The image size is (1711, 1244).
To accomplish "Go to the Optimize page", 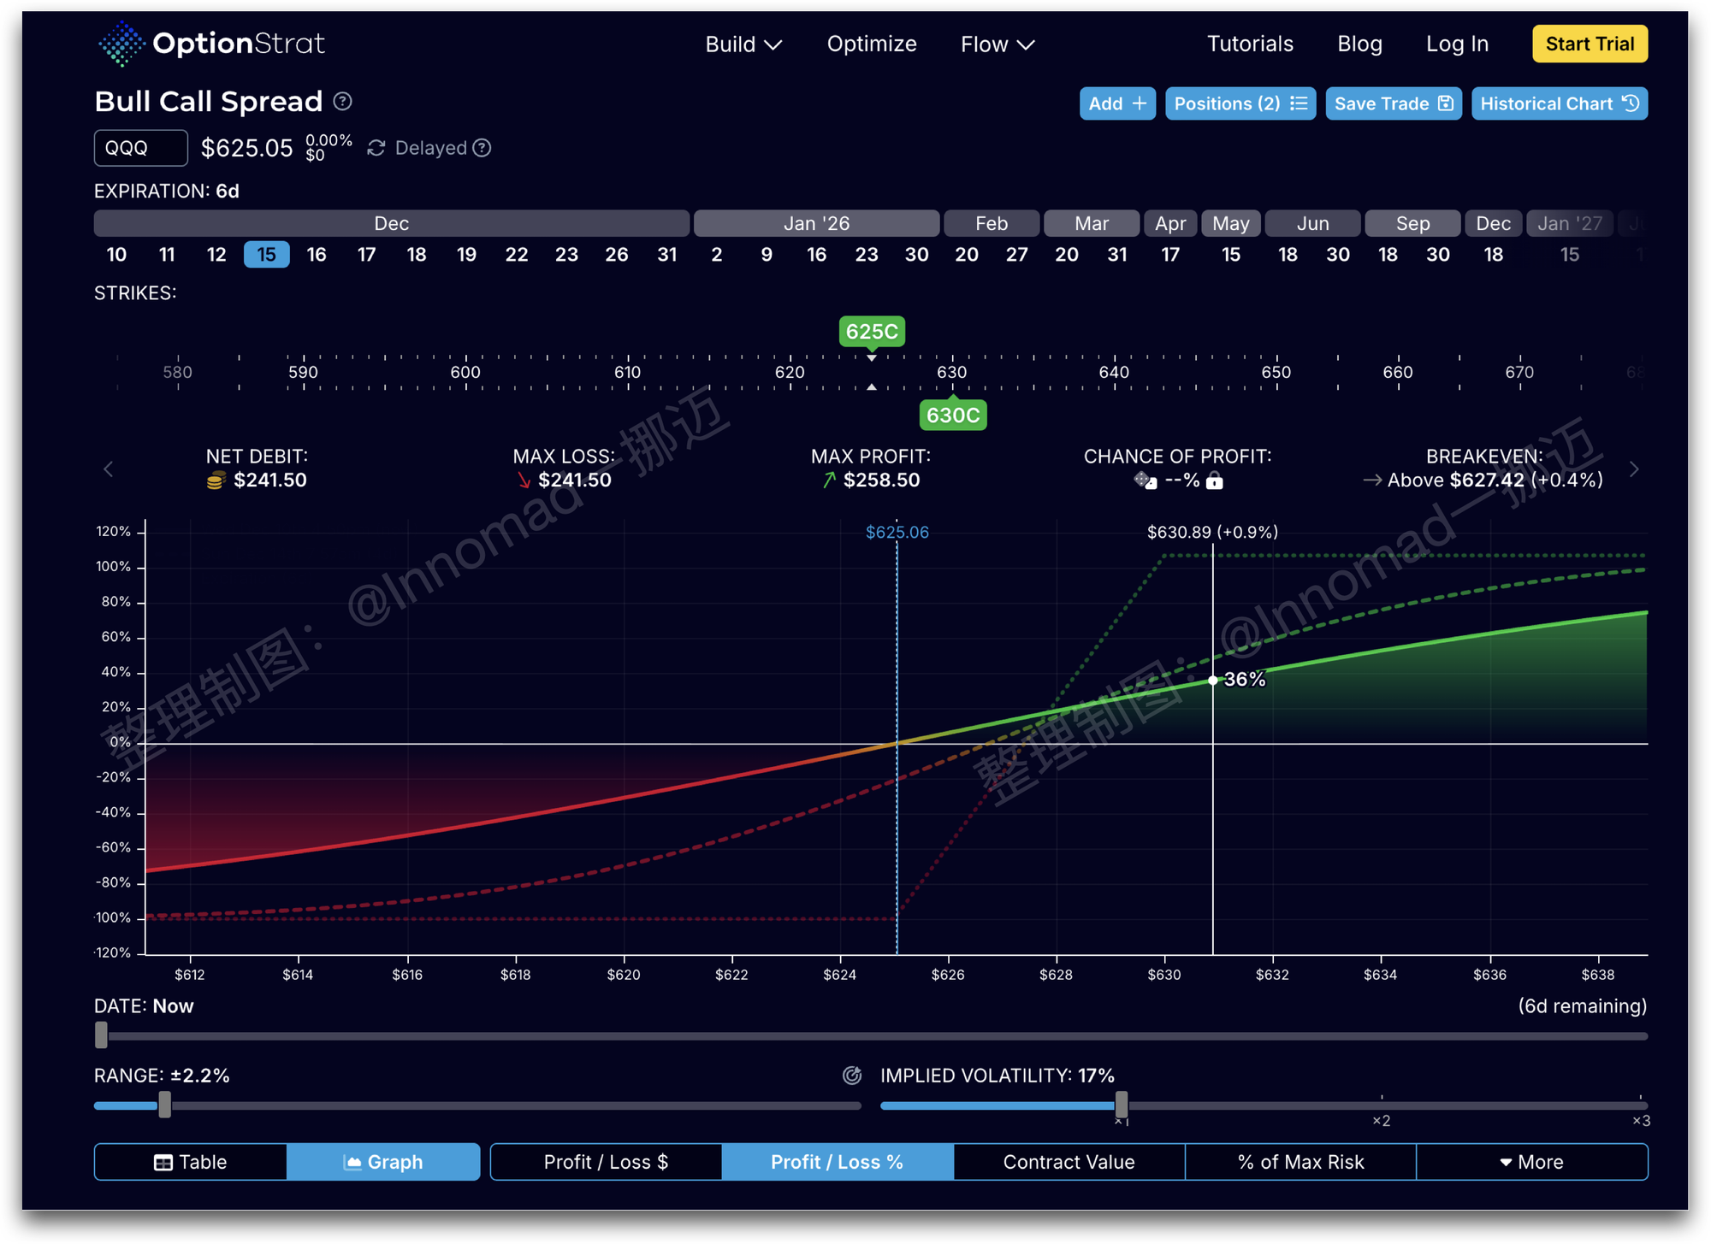I will tap(871, 44).
